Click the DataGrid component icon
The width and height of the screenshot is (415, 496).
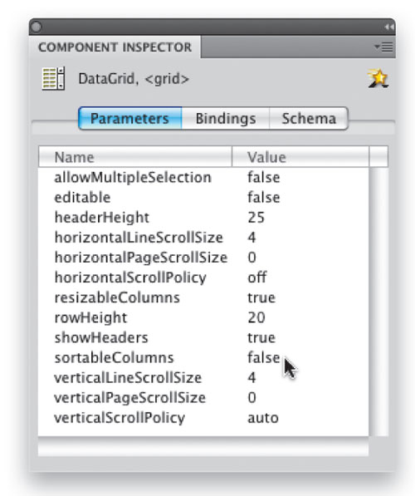[x=53, y=78]
